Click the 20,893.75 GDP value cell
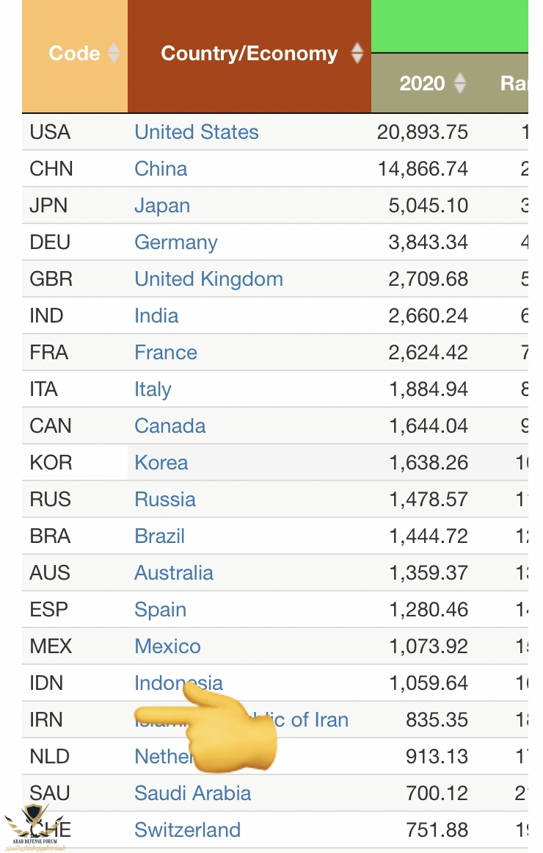 (423, 132)
